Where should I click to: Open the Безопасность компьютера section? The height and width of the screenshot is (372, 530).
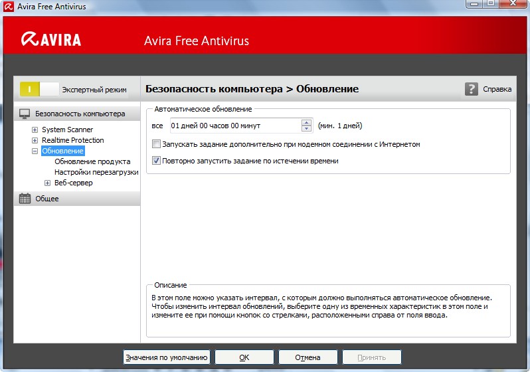[78, 114]
